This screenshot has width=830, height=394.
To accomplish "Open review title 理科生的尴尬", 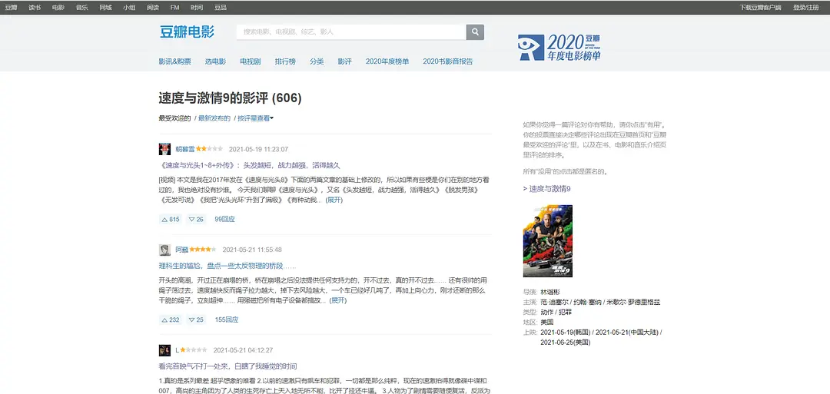I will coord(227,266).
